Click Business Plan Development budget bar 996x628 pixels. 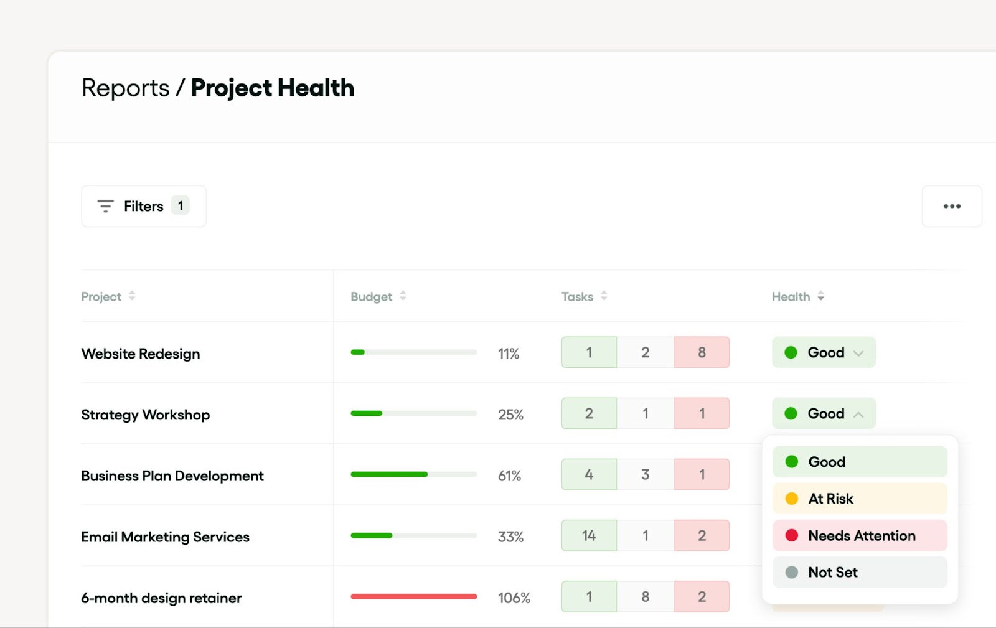coord(414,474)
